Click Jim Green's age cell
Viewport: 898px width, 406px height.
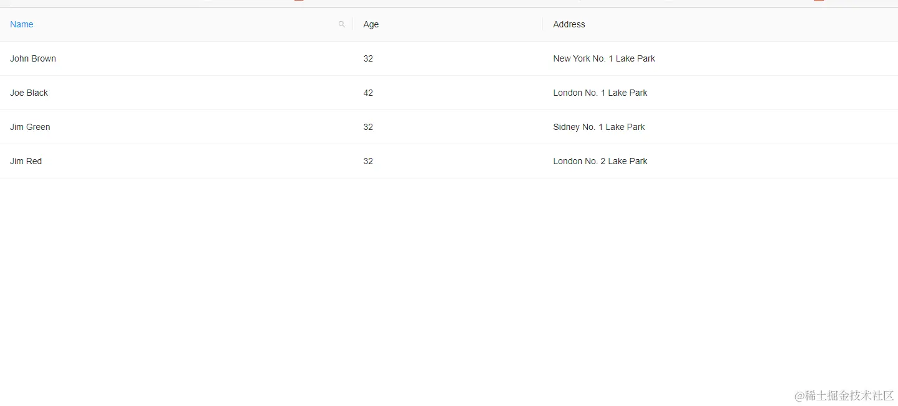[368, 127]
